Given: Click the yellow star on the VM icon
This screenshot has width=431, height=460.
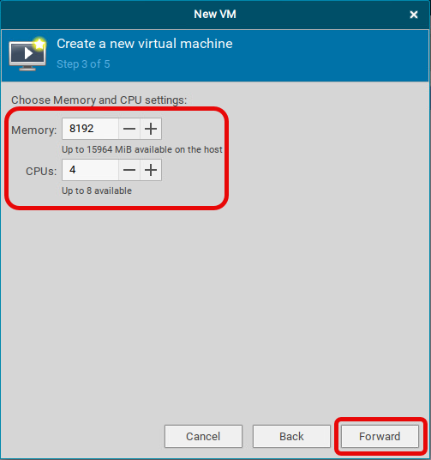Looking at the screenshot, I should coord(39,44).
